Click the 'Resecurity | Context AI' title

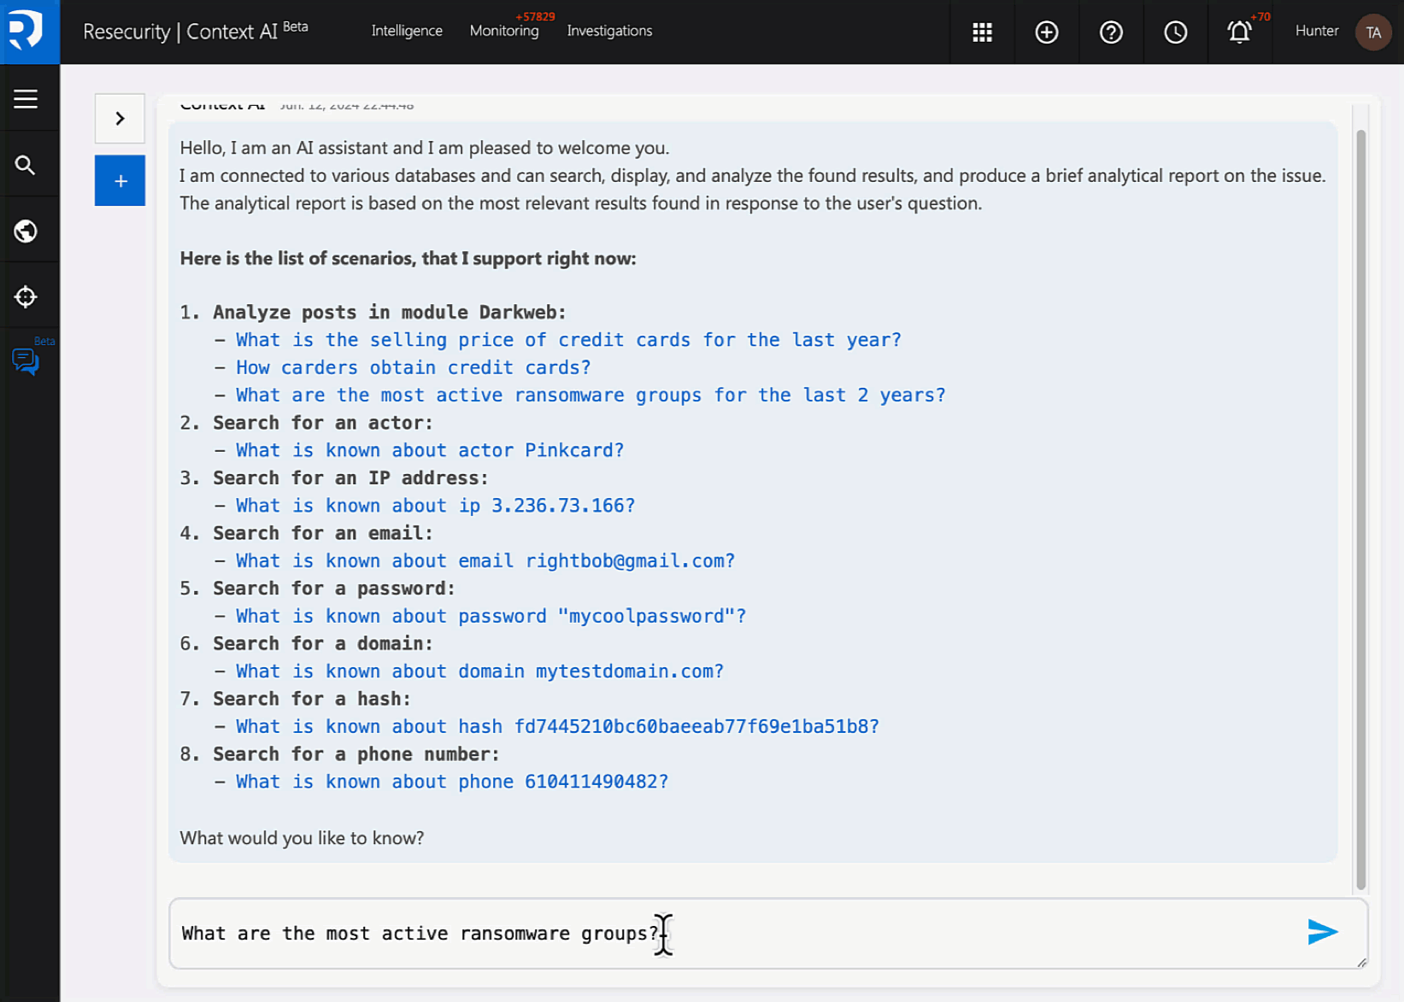(195, 32)
